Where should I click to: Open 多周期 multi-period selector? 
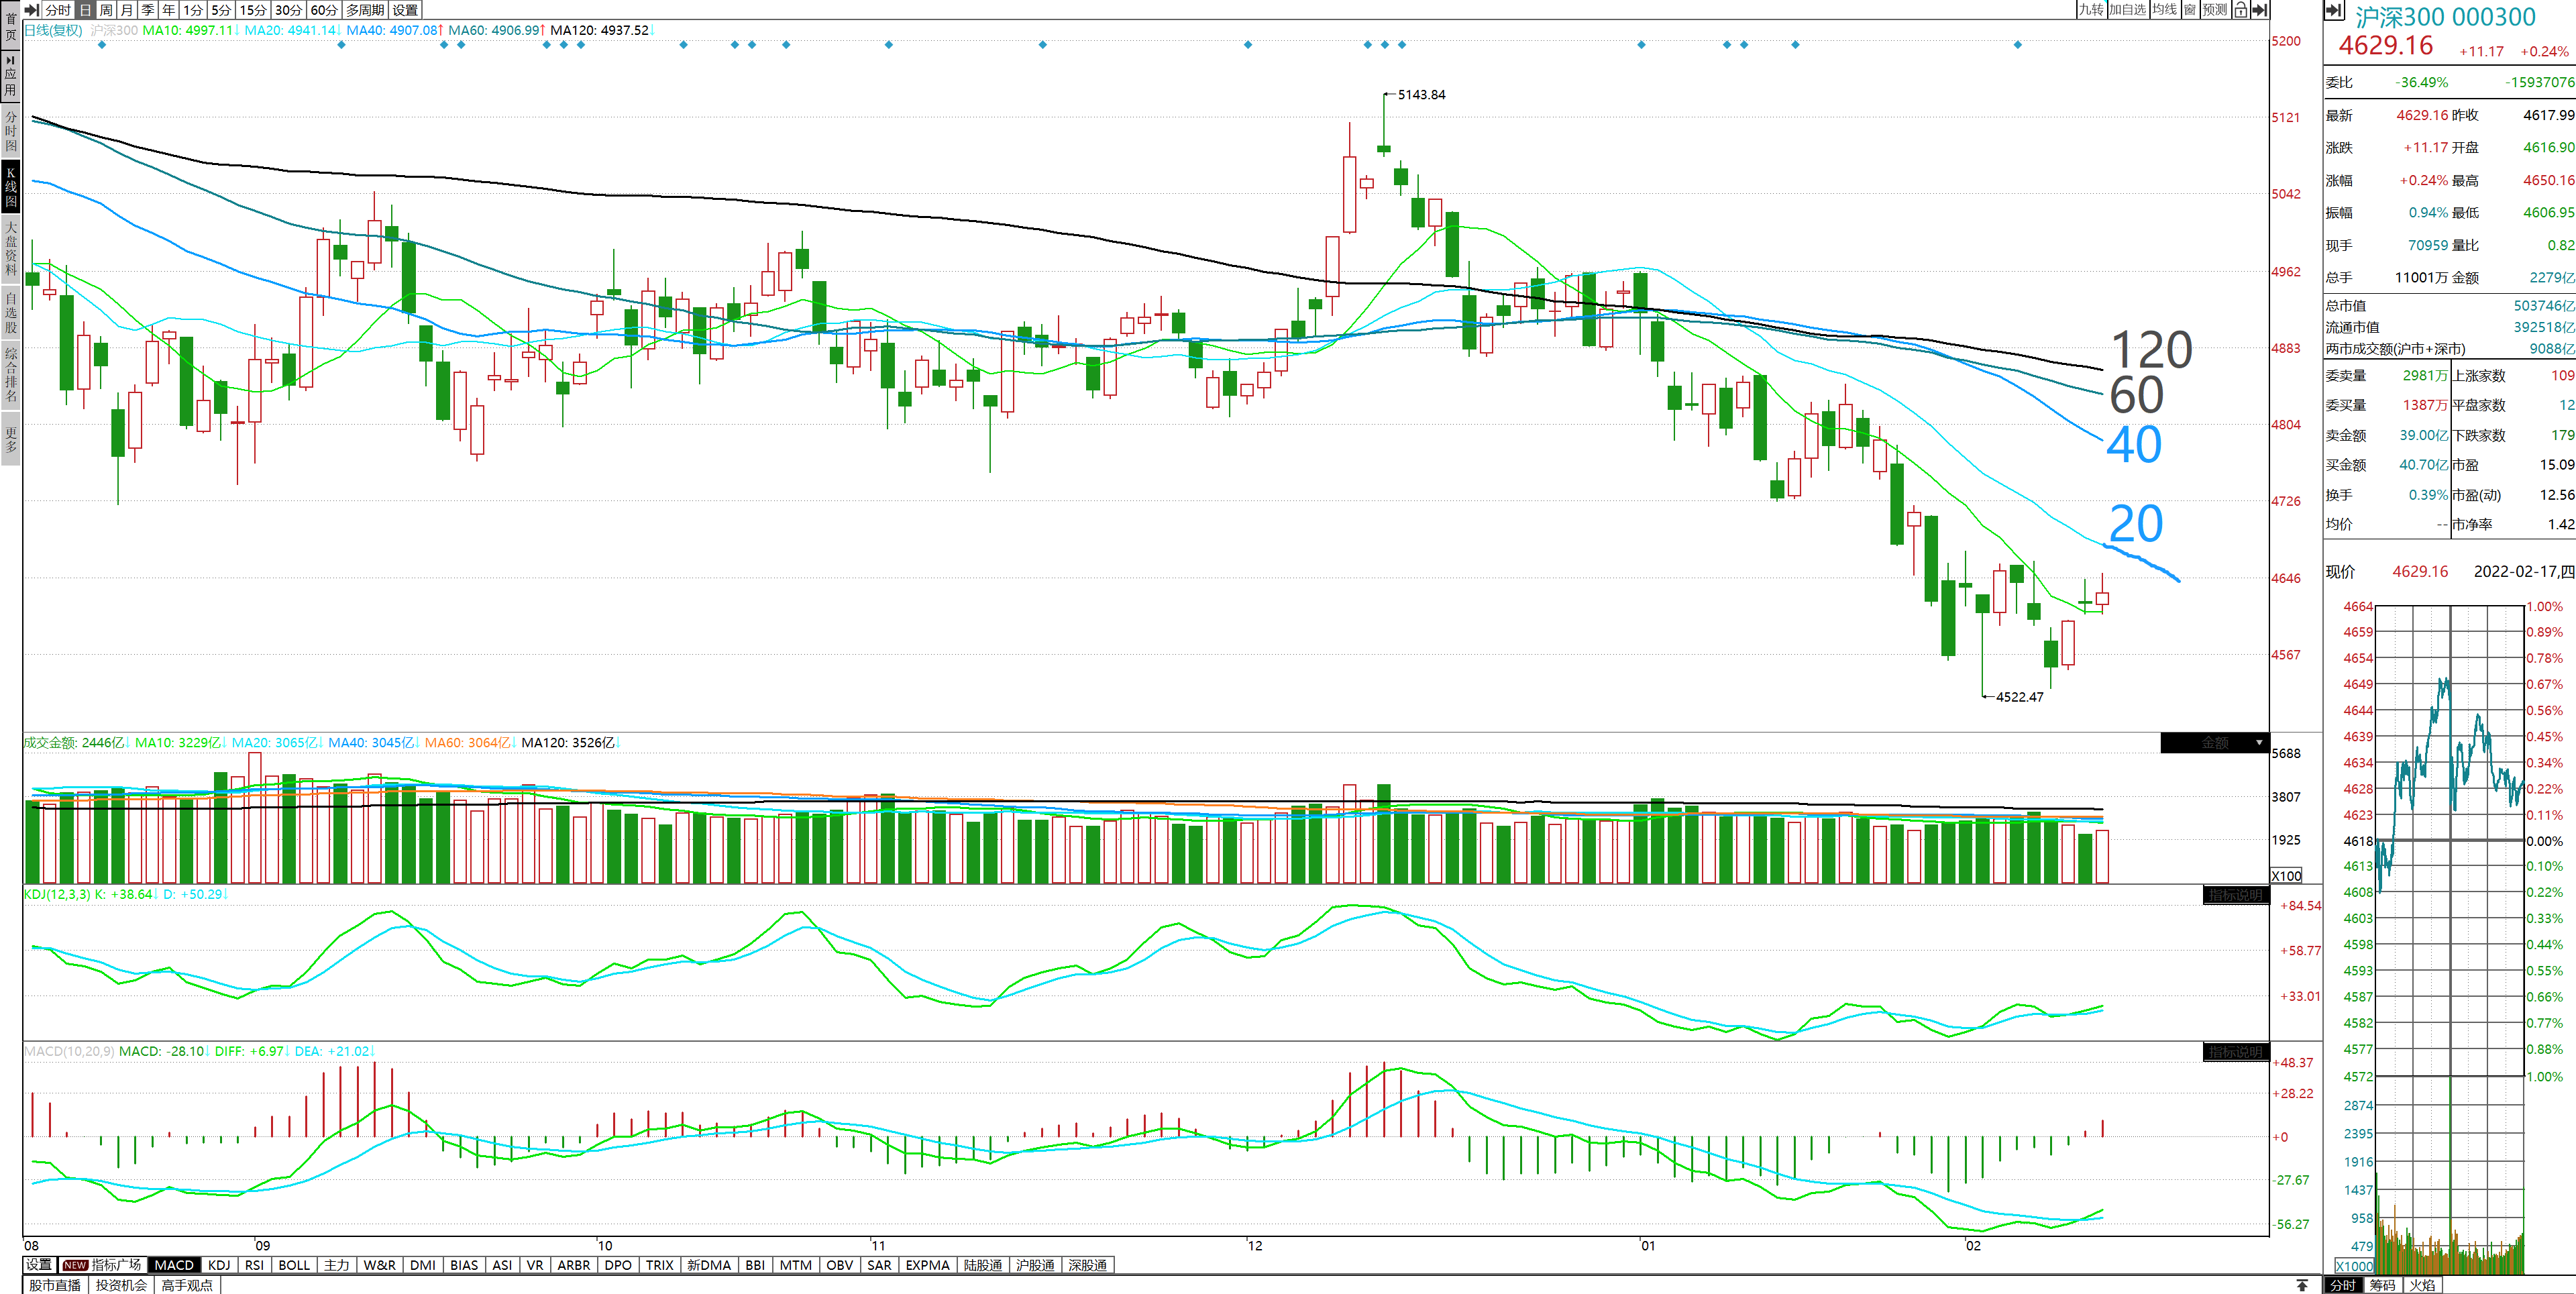pyautogui.click(x=365, y=10)
